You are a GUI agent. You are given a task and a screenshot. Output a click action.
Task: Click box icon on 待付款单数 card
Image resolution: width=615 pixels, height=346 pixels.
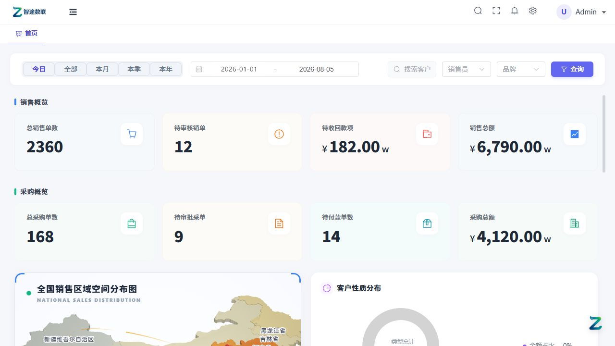[x=427, y=223]
